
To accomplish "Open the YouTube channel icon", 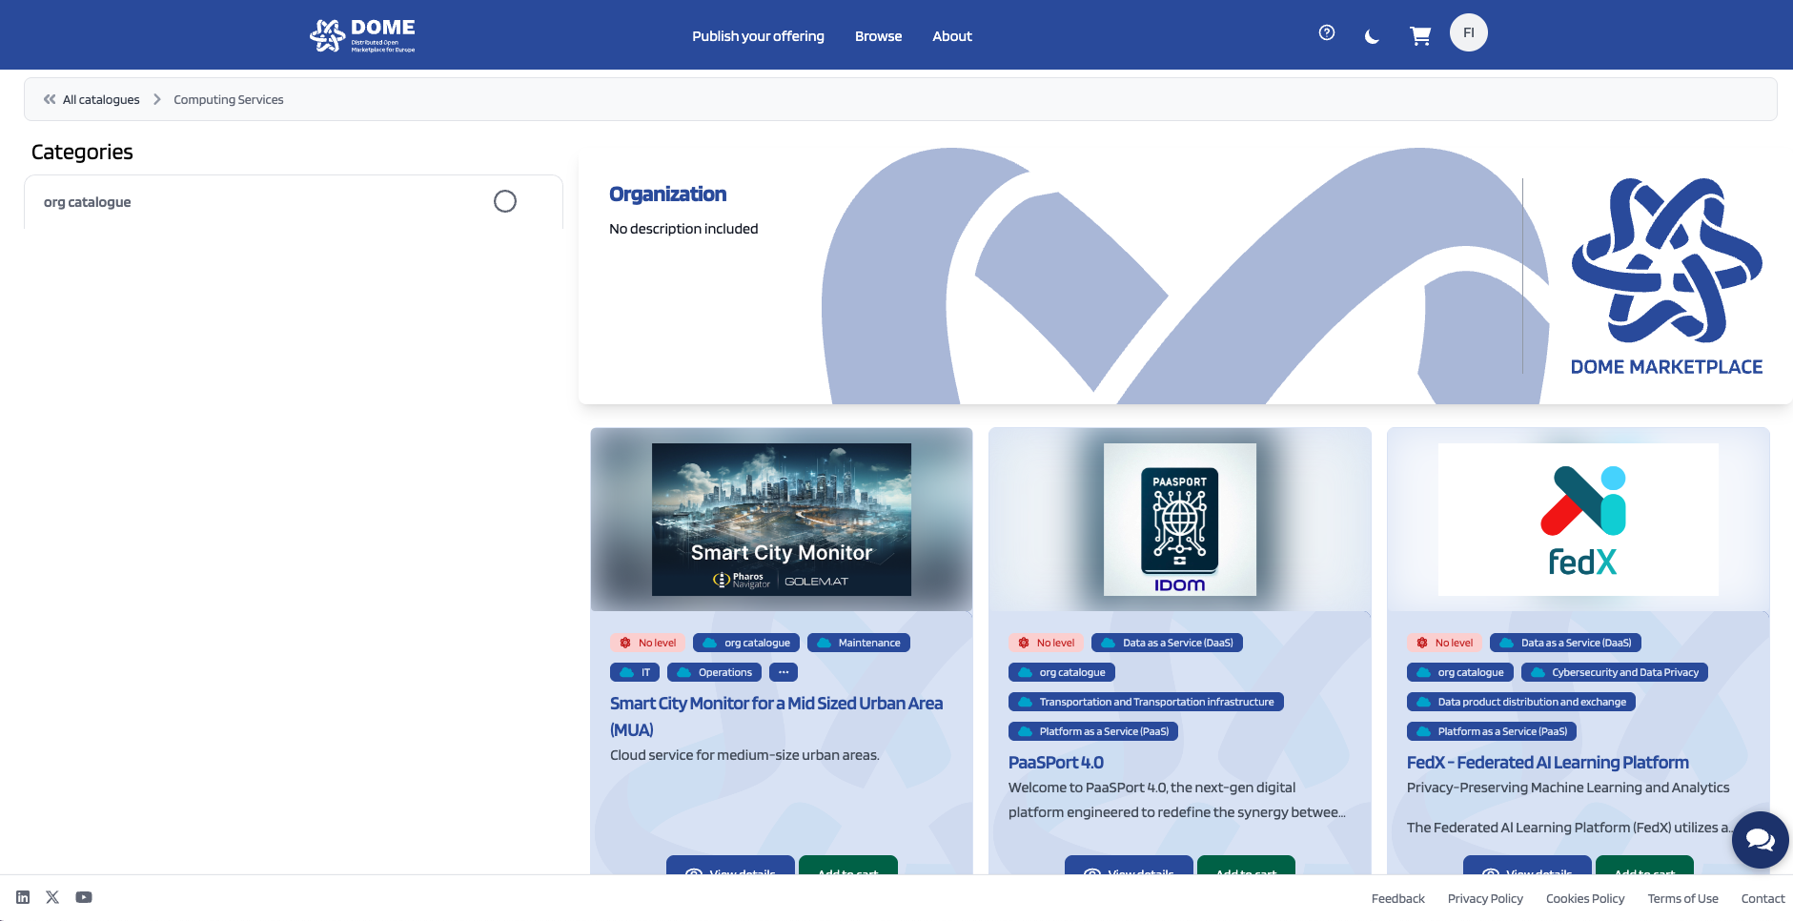I will (x=84, y=897).
